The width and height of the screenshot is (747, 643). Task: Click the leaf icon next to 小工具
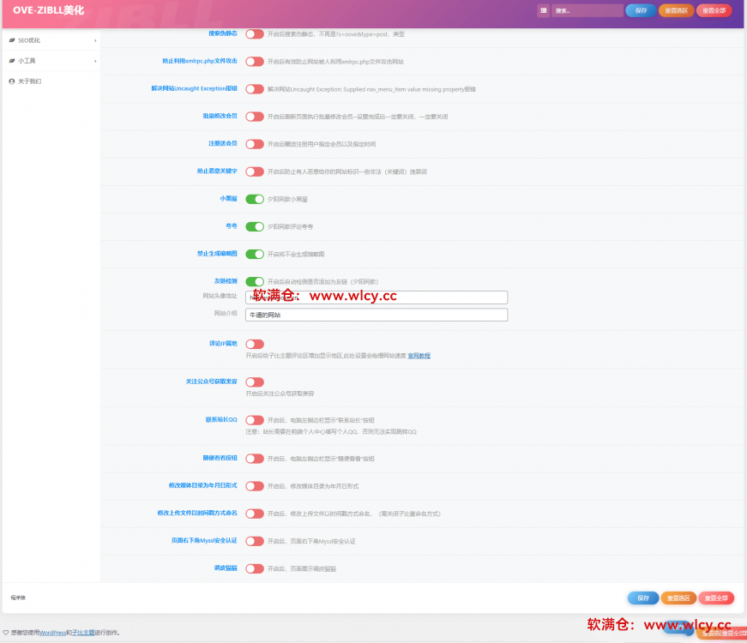coord(11,61)
